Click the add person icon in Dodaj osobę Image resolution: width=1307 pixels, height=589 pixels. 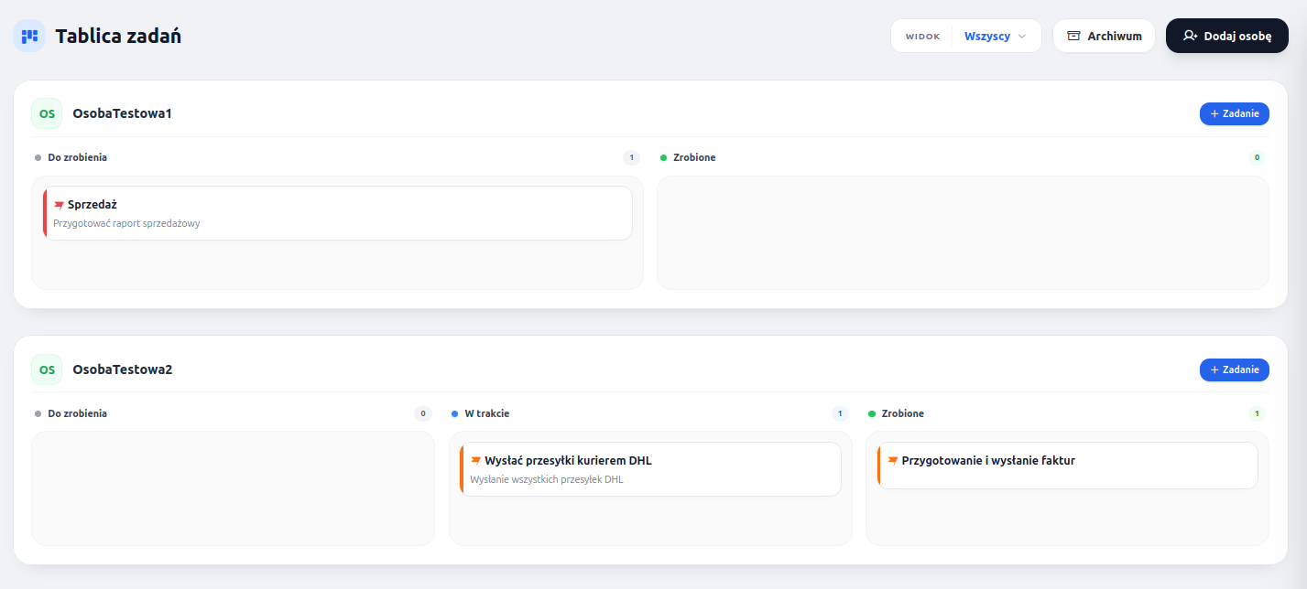click(1190, 36)
